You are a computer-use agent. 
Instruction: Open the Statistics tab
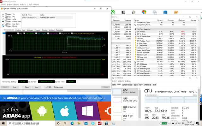pos(59,30)
